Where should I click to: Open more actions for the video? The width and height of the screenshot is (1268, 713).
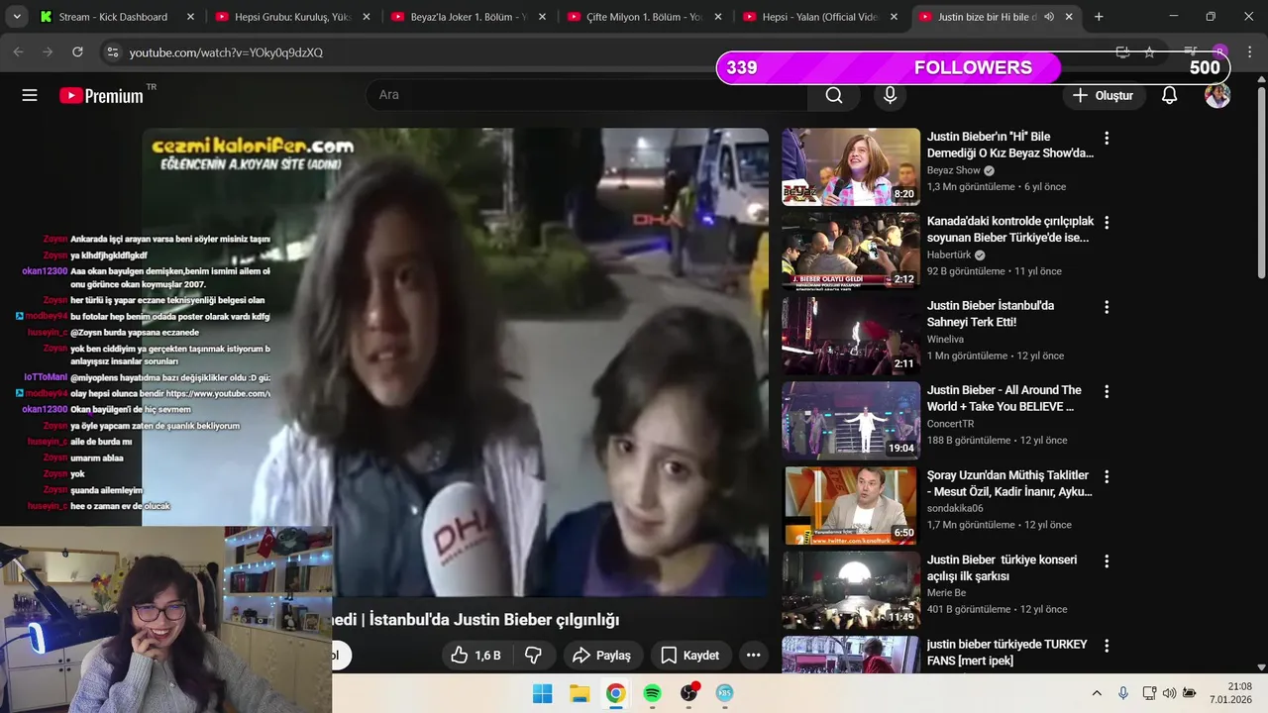pos(753,656)
